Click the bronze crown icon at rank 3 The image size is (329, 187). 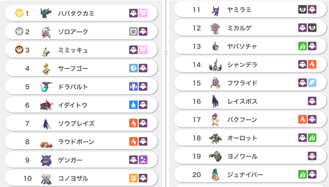19,50
